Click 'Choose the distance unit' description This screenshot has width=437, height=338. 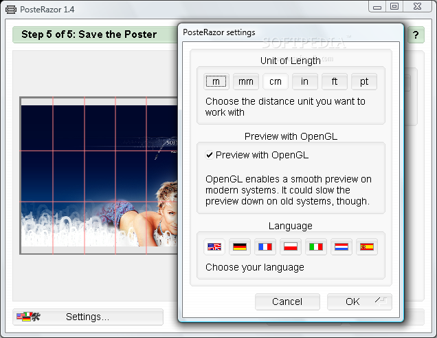(x=285, y=107)
